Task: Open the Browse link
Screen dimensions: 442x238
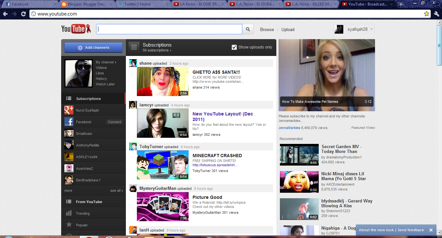Action: [267, 29]
